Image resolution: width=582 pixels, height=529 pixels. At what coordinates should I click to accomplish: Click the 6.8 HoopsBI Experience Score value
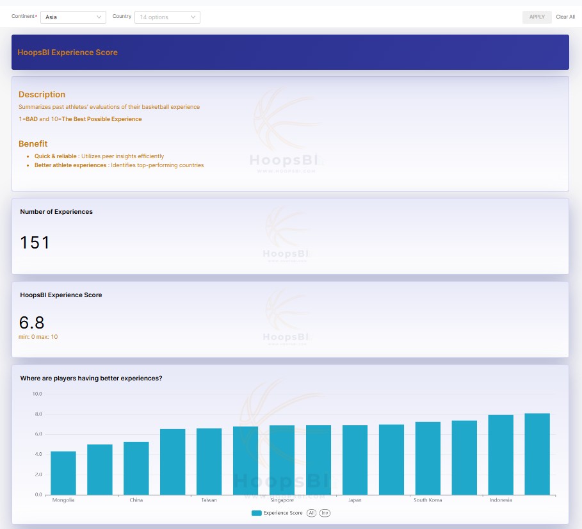[x=32, y=323]
